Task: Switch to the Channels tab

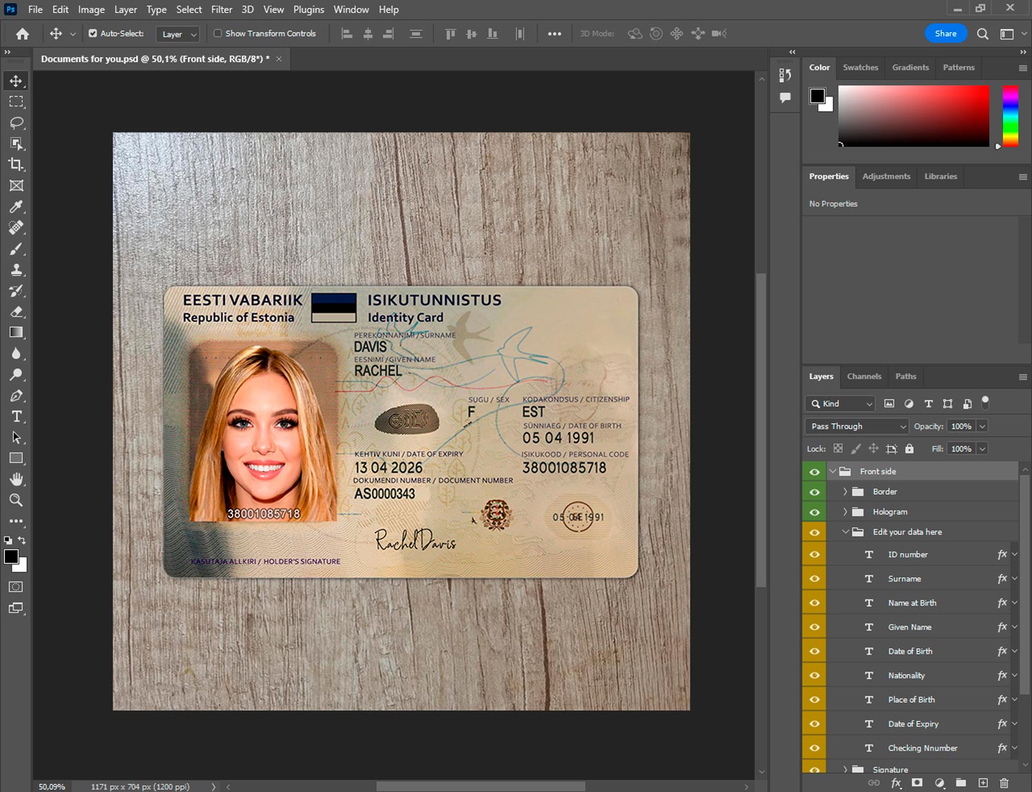Action: pos(863,376)
